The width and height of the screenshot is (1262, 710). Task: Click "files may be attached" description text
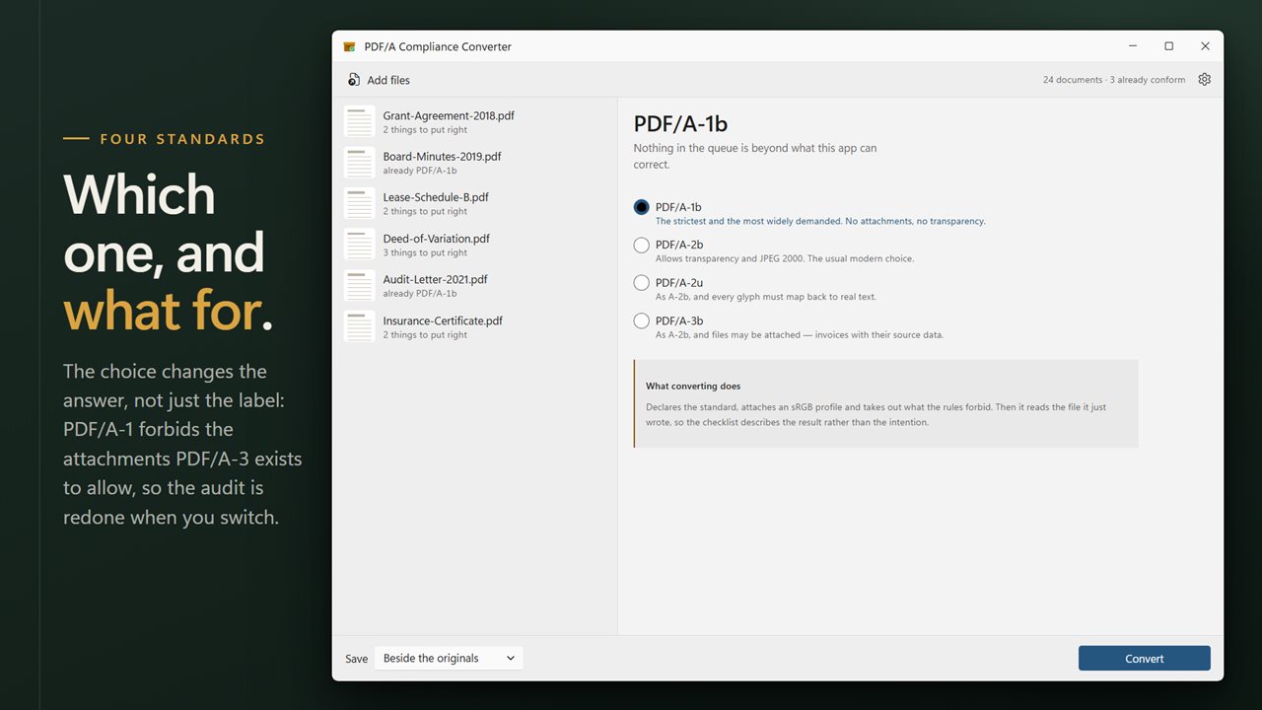point(800,335)
